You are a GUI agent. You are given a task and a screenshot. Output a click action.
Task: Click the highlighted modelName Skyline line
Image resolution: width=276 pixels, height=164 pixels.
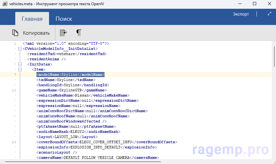pyautogui.click(x=70, y=75)
